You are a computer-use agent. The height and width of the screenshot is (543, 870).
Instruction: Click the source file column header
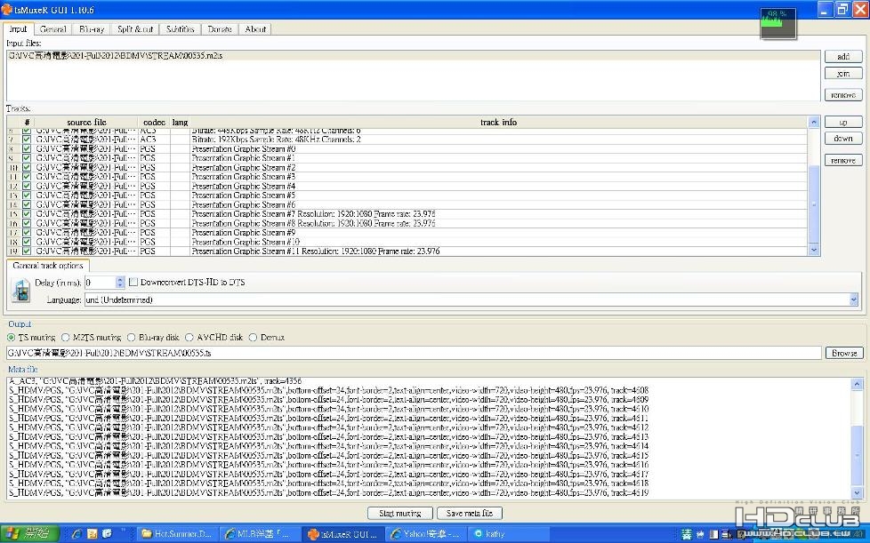[86, 122]
